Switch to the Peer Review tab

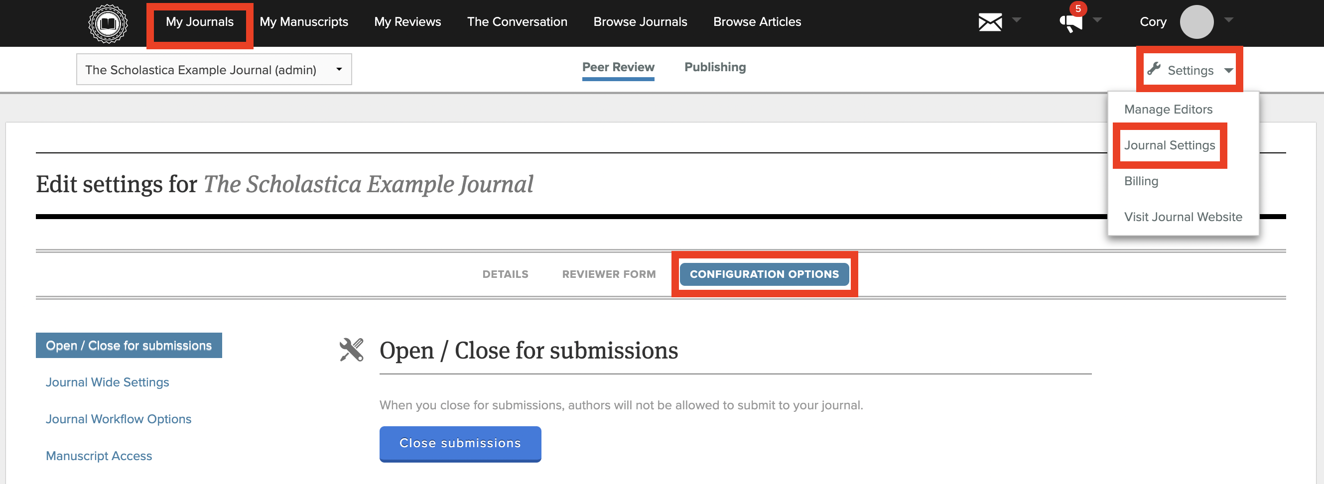tap(618, 67)
